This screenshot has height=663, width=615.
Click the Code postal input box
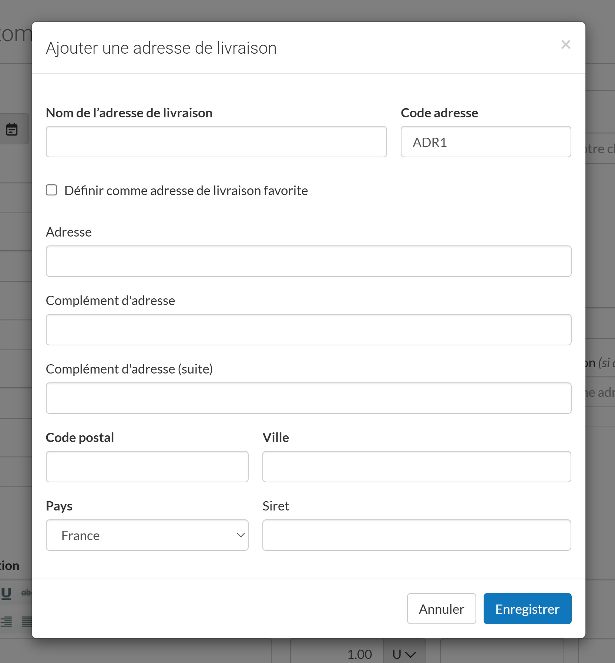pyautogui.click(x=147, y=467)
